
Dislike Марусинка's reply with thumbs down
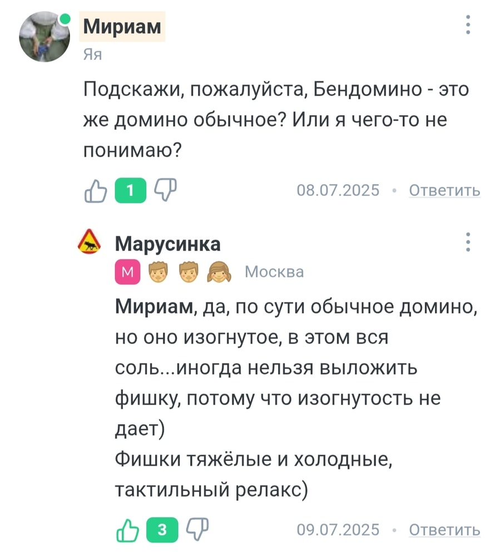[197, 529]
